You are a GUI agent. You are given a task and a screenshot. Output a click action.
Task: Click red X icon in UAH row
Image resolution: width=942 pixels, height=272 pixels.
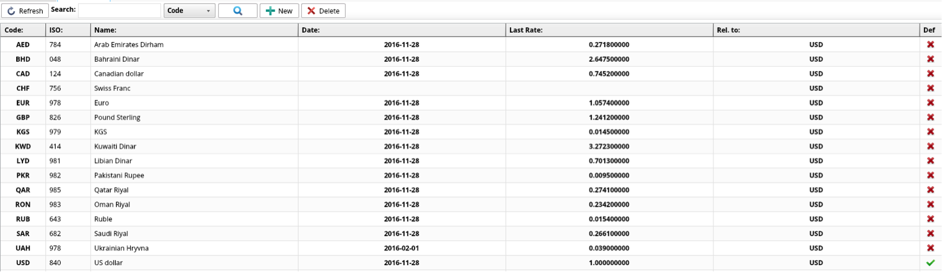click(930, 248)
